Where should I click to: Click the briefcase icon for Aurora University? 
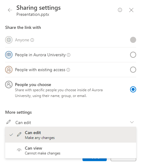coord(9,55)
